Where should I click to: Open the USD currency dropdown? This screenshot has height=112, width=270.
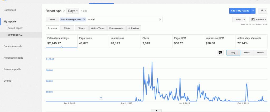coord(239,20)
